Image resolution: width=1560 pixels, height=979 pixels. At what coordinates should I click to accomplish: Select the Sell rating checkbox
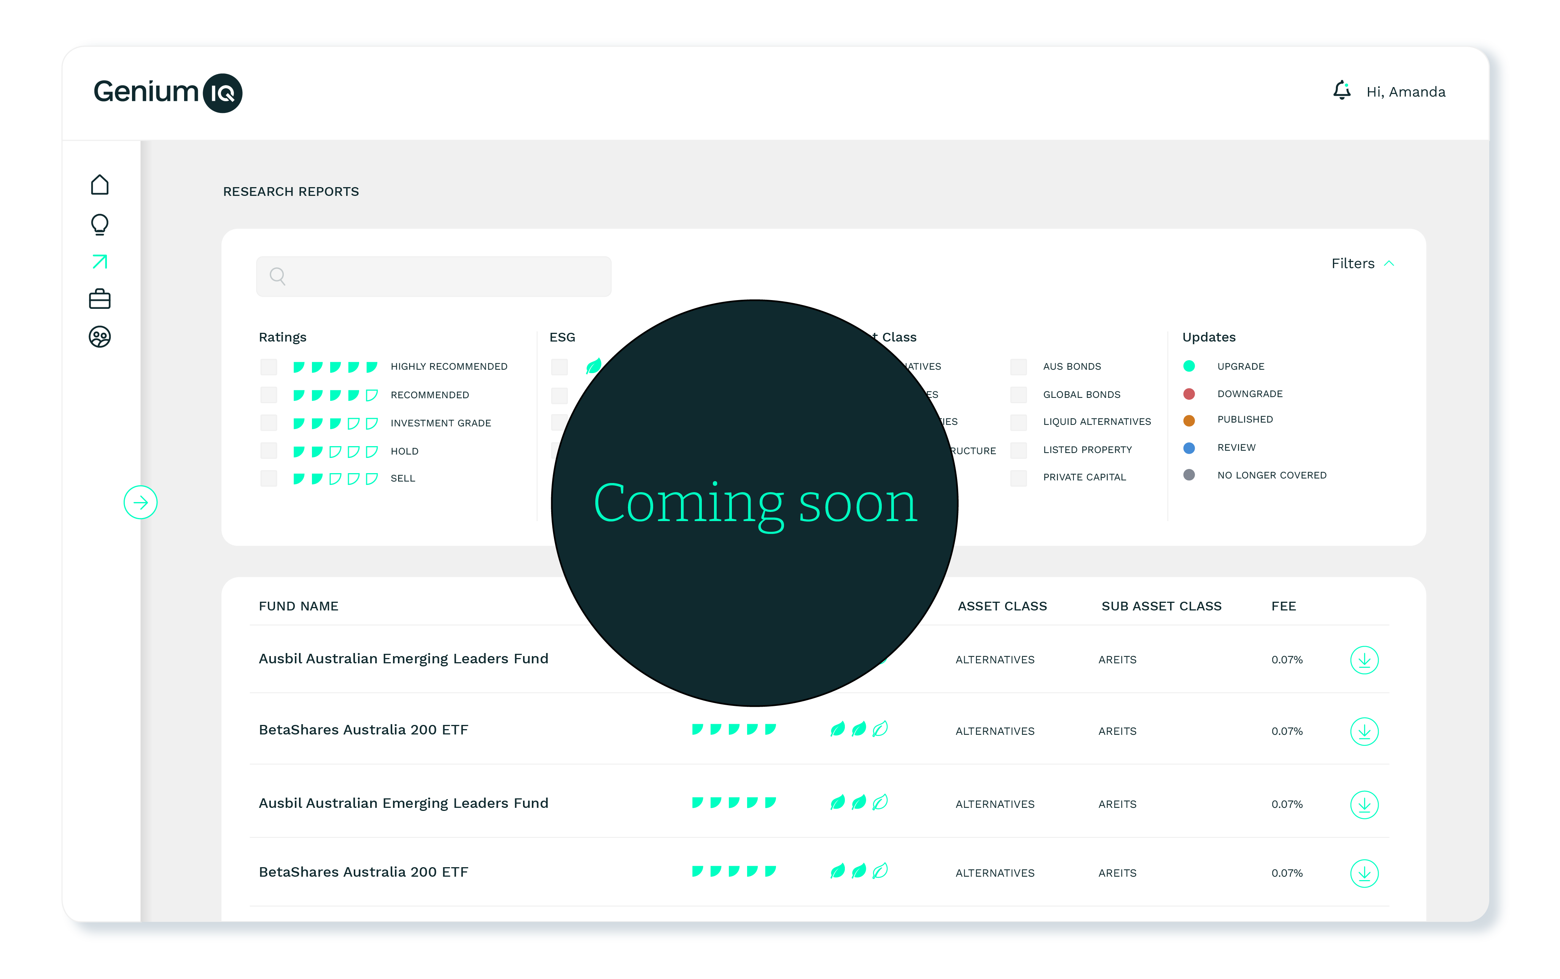click(269, 478)
